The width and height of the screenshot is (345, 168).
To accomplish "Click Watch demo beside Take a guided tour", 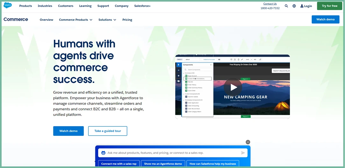I will tap(68, 131).
